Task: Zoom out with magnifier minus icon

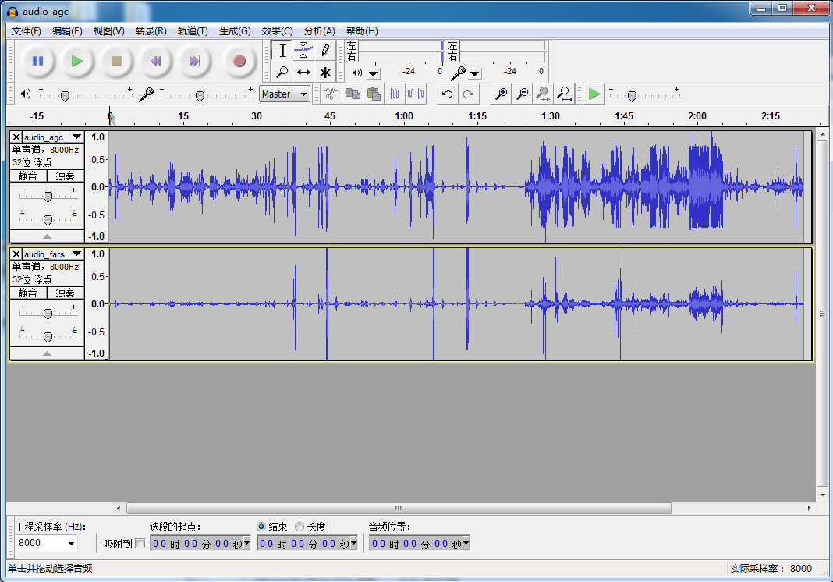Action: 522,94
